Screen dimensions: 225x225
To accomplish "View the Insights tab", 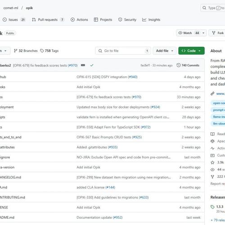I will (x=151, y=20).
